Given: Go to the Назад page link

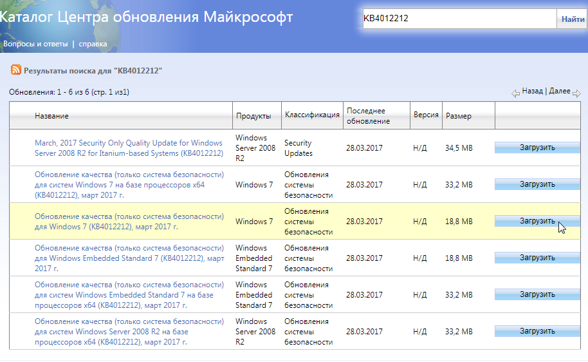Looking at the screenshot, I should coord(533,91).
